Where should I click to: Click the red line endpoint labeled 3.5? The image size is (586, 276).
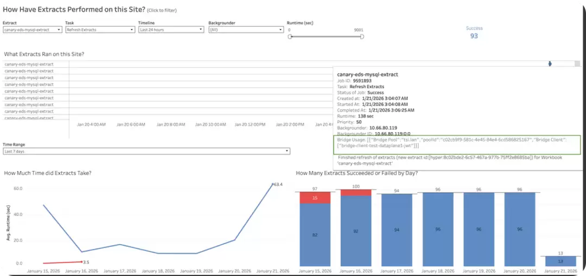(x=81, y=262)
